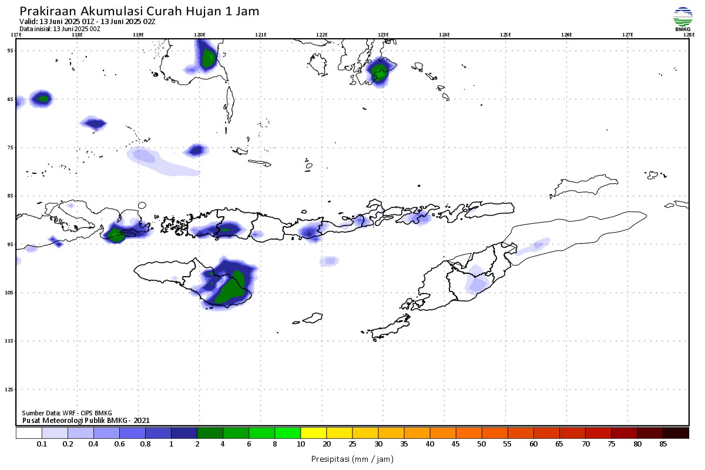Click the "11S" latitude label
Image resolution: width=705 pixels, height=470 pixels.
tap(9, 341)
